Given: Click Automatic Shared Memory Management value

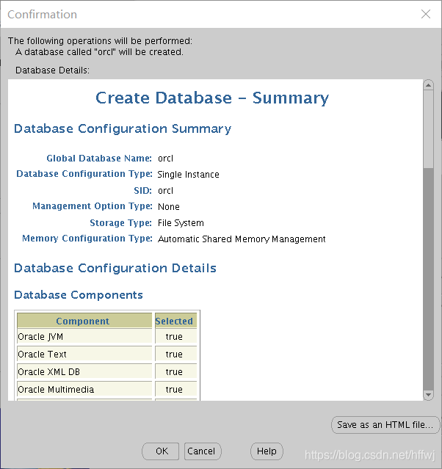Looking at the screenshot, I should pyautogui.click(x=242, y=239).
